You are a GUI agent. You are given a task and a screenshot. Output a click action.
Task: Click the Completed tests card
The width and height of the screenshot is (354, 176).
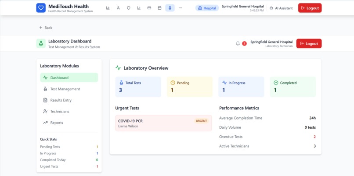[293, 87]
